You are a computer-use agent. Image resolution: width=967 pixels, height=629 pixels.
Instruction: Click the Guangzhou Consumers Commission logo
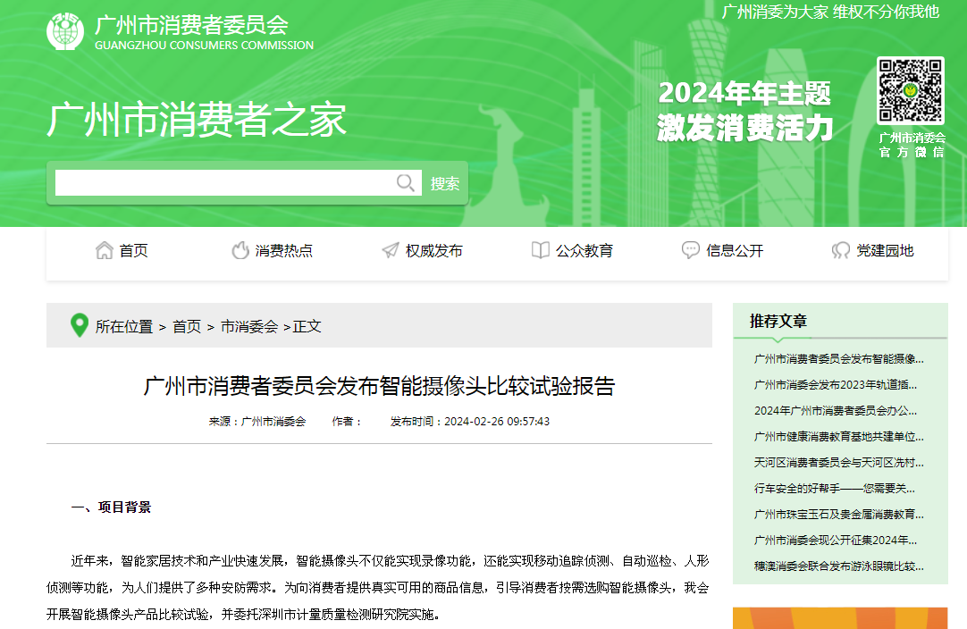coord(65,32)
